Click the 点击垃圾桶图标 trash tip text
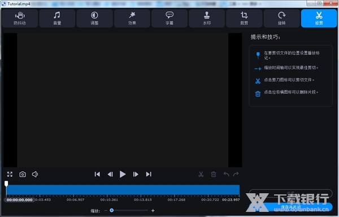Viewport: 339px width, 217px height. coord(291,92)
